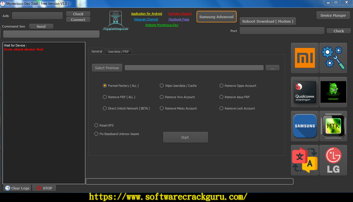353x202 pixels.
Task: Select Fix Baseband Unknow Xiaomi option
Action: point(117,134)
